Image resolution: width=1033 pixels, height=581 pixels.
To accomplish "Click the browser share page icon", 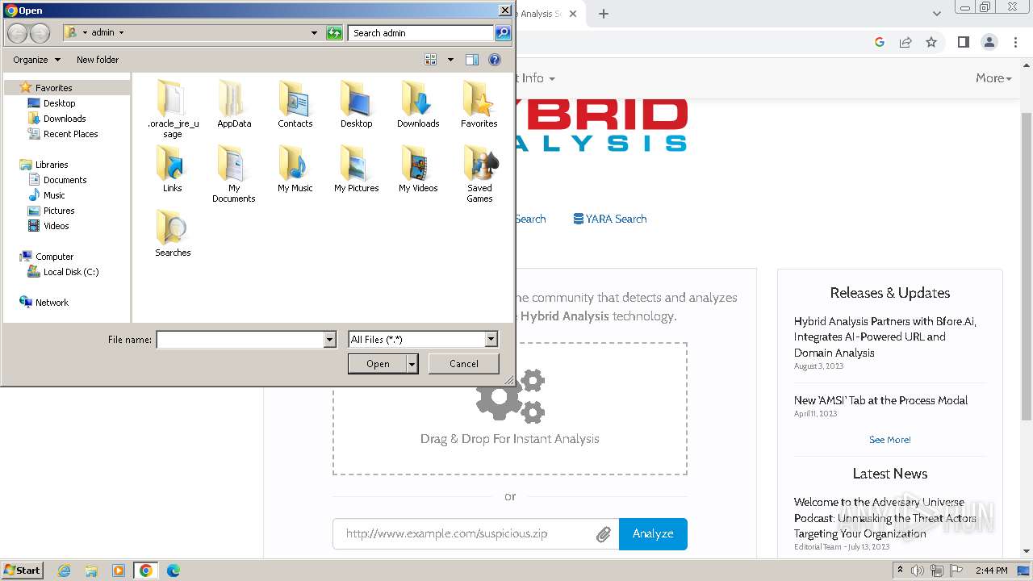I will pyautogui.click(x=905, y=42).
